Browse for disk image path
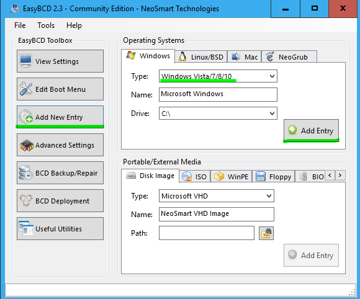 (266, 233)
